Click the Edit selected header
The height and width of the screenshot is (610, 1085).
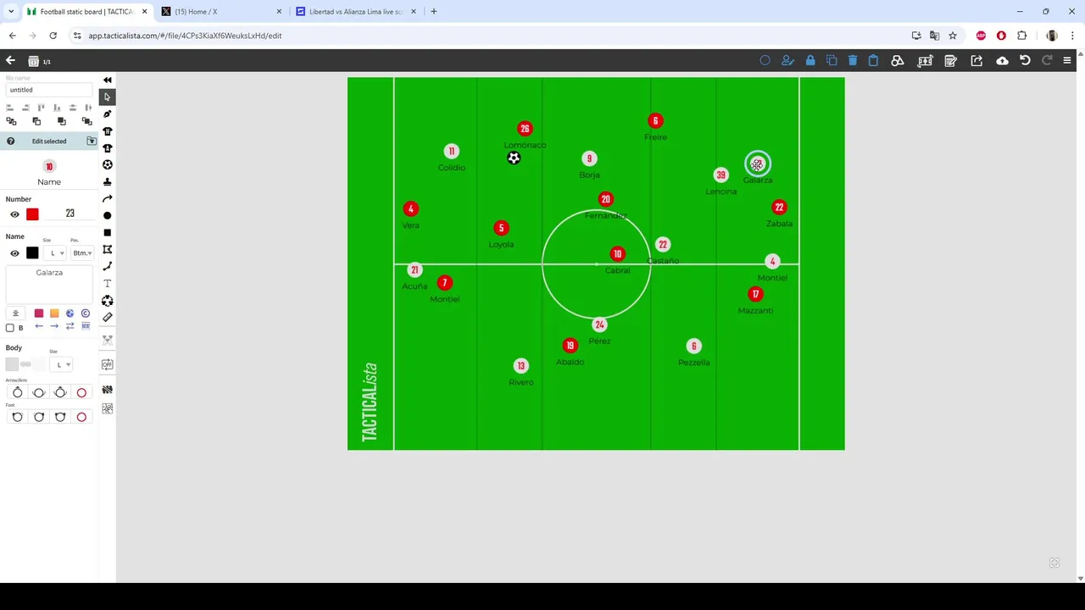49,141
